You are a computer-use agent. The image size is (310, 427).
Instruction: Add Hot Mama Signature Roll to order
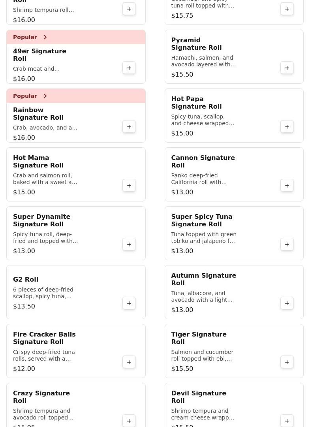(x=129, y=186)
